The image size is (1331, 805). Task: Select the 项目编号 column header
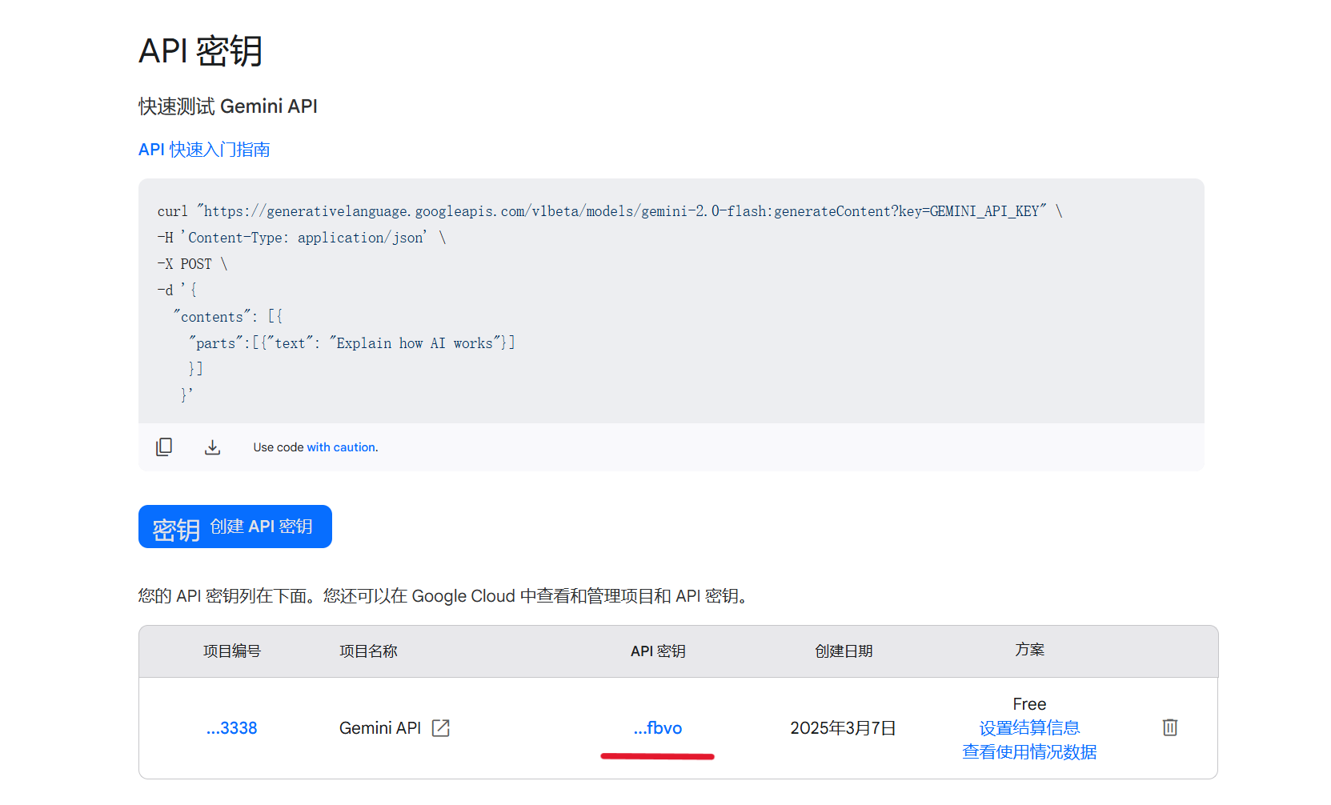232,651
